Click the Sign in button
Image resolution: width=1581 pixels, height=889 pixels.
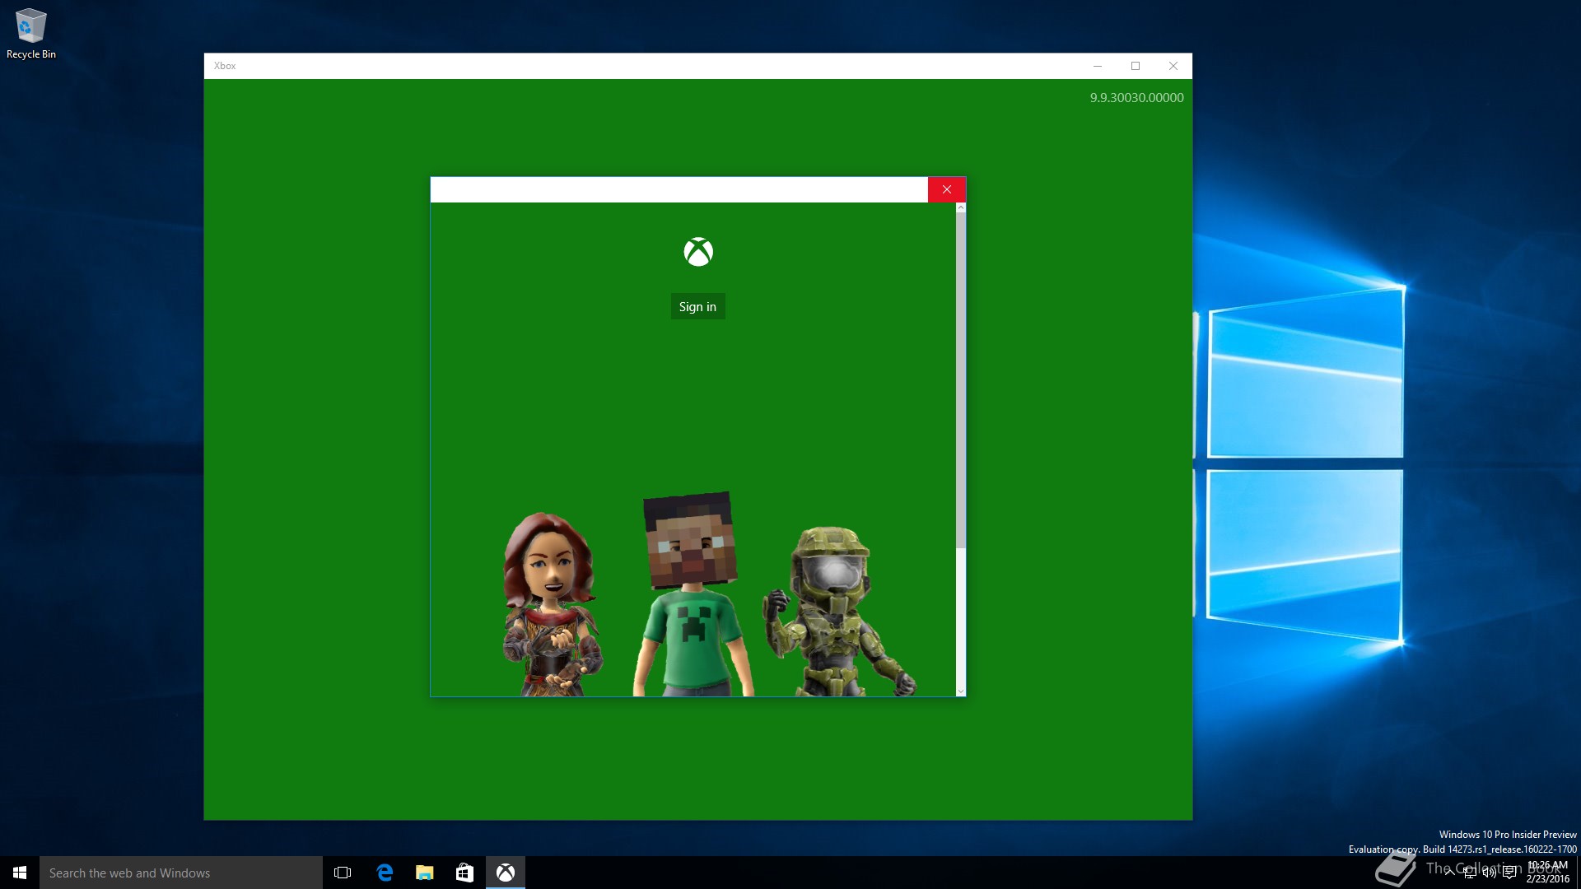(697, 306)
